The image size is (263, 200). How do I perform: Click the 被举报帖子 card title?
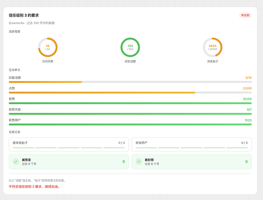(20, 143)
